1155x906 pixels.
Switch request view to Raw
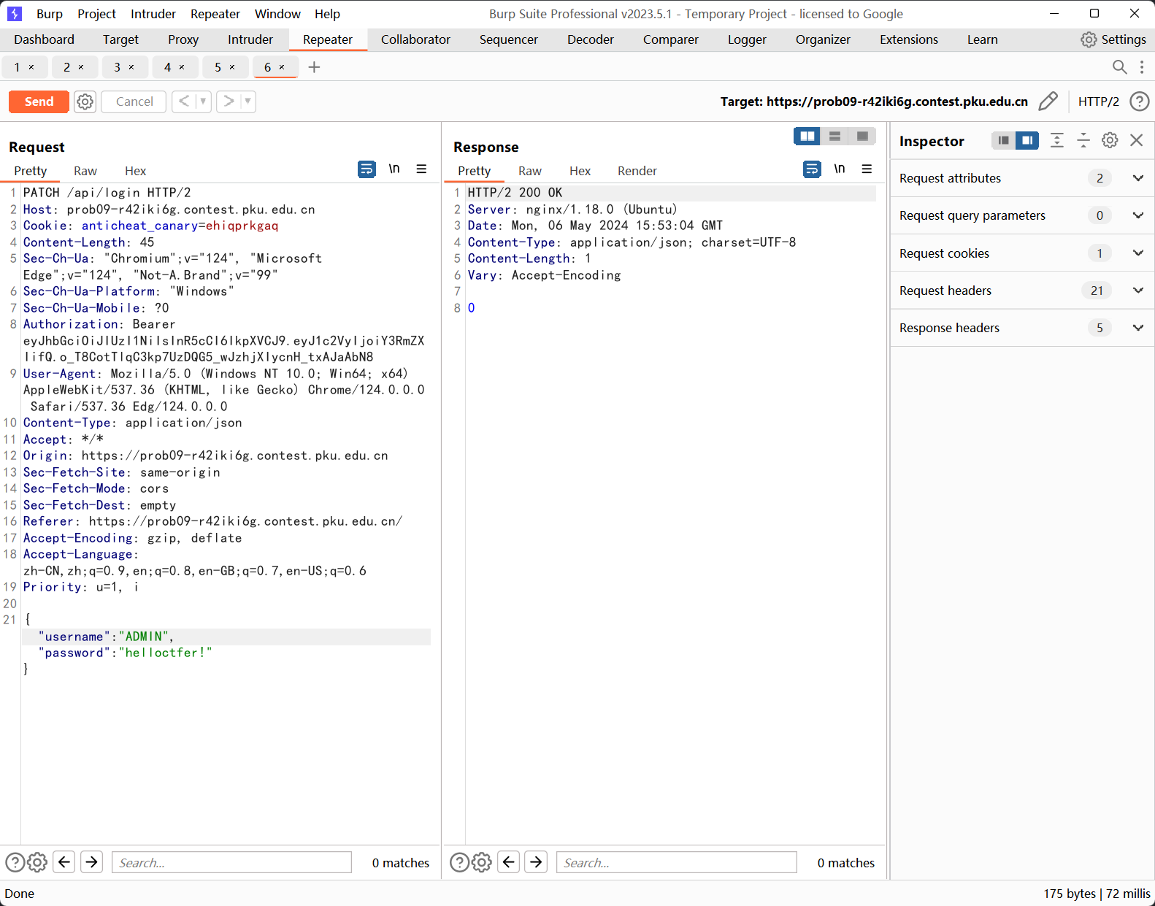click(x=85, y=171)
